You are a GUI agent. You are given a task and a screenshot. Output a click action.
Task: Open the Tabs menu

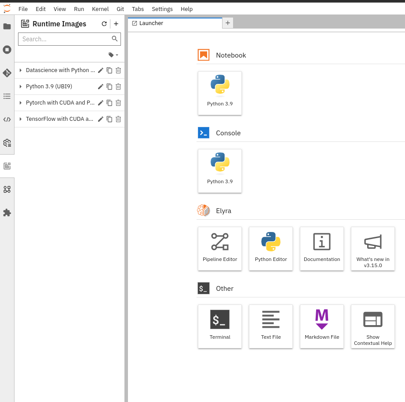[138, 9]
